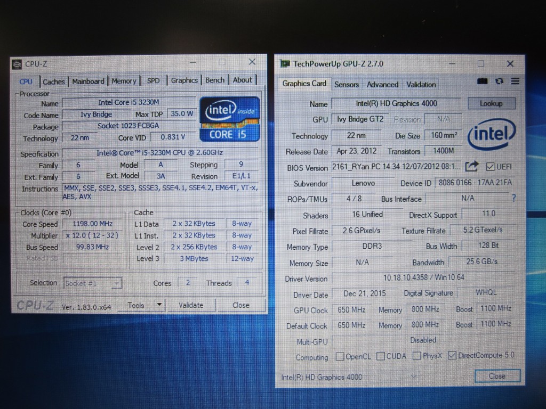Click the Intel Core i5 logo badge
This screenshot has height=409, width=546.
tap(230, 119)
